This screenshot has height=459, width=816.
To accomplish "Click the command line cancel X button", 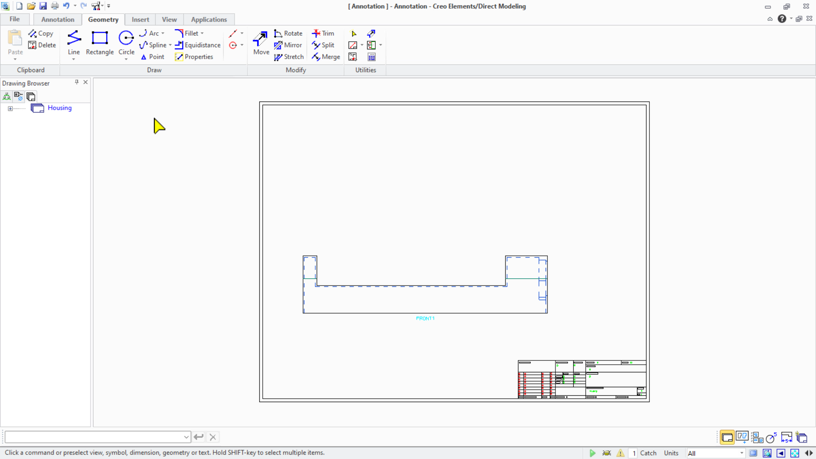I will [213, 437].
